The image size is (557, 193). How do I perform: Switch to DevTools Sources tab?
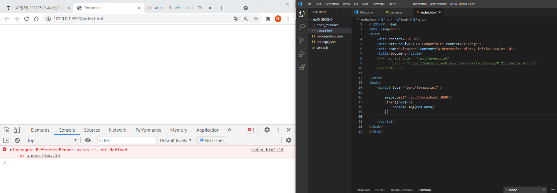point(92,130)
